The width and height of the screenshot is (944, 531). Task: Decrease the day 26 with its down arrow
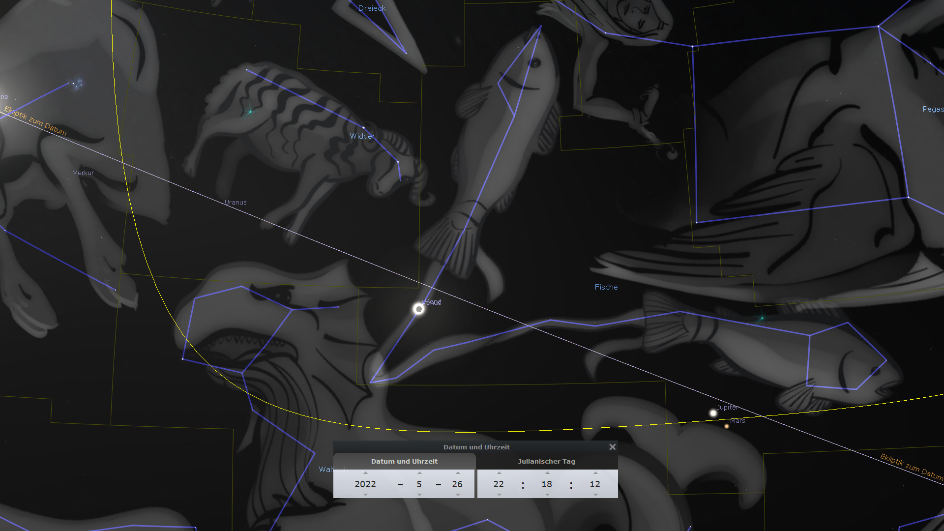click(458, 495)
